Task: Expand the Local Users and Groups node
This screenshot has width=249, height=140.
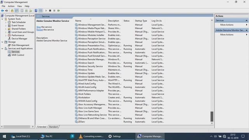Action: pyautogui.click(x=6, y=32)
